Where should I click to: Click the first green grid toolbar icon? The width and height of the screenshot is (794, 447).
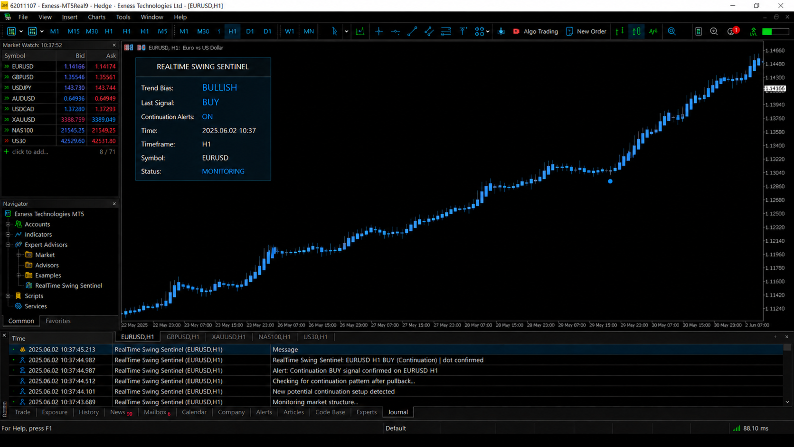point(11,31)
